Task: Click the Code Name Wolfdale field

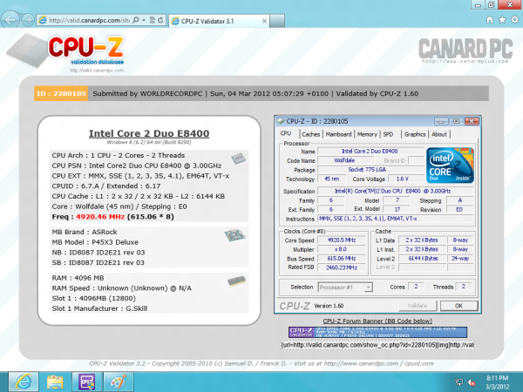Action: pos(344,160)
